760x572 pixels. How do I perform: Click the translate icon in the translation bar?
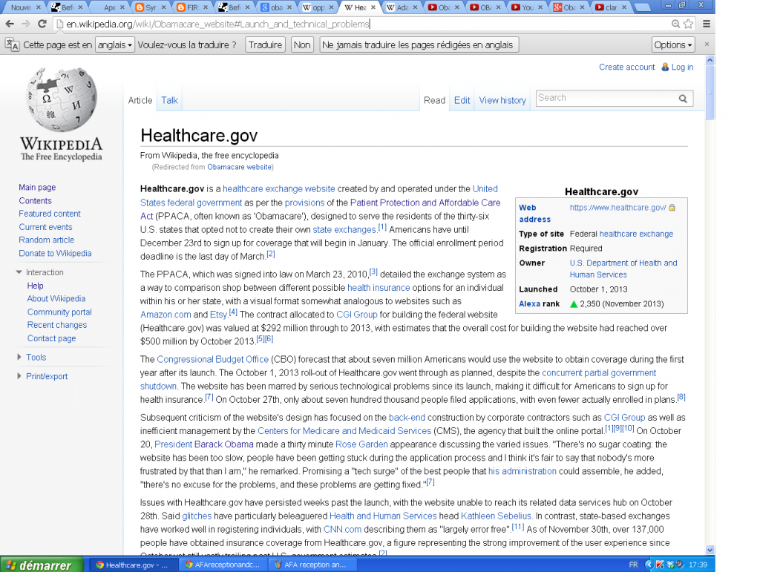pyautogui.click(x=12, y=45)
